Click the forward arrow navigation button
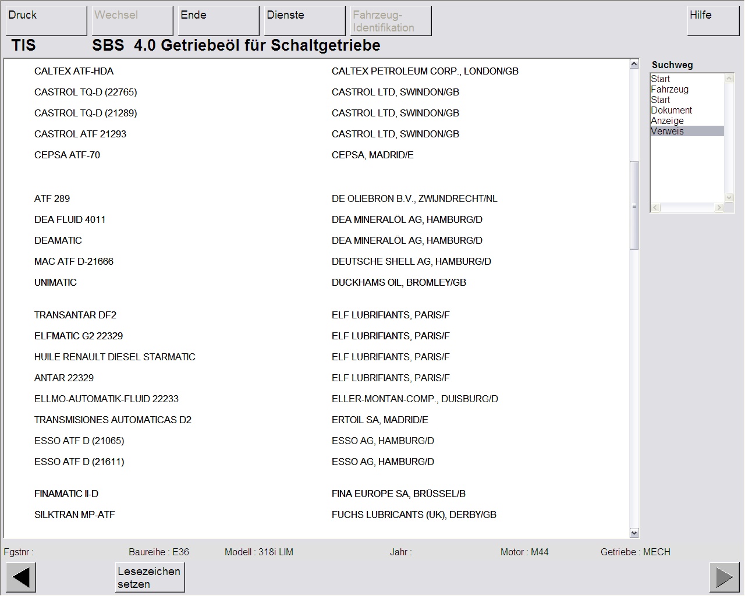This screenshot has width=745, height=596. (x=724, y=577)
